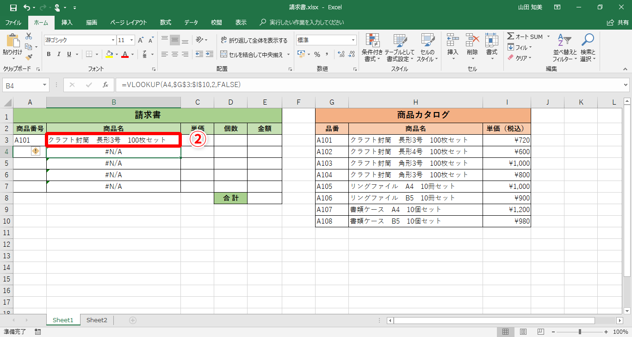Toggle 折り返して全体を表示する wrap text
The image size is (632, 337).
click(x=254, y=40)
